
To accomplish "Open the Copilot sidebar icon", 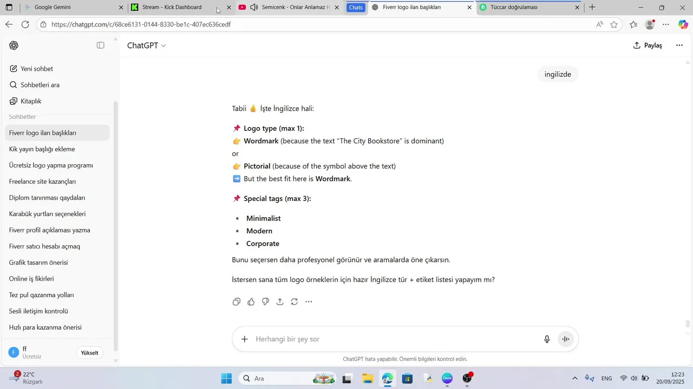I will [683, 24].
